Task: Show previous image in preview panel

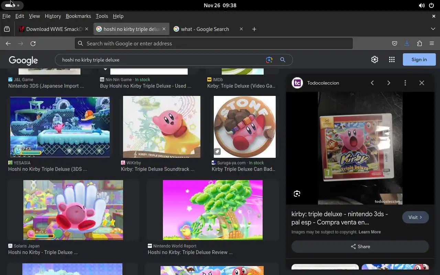Action: point(372,83)
